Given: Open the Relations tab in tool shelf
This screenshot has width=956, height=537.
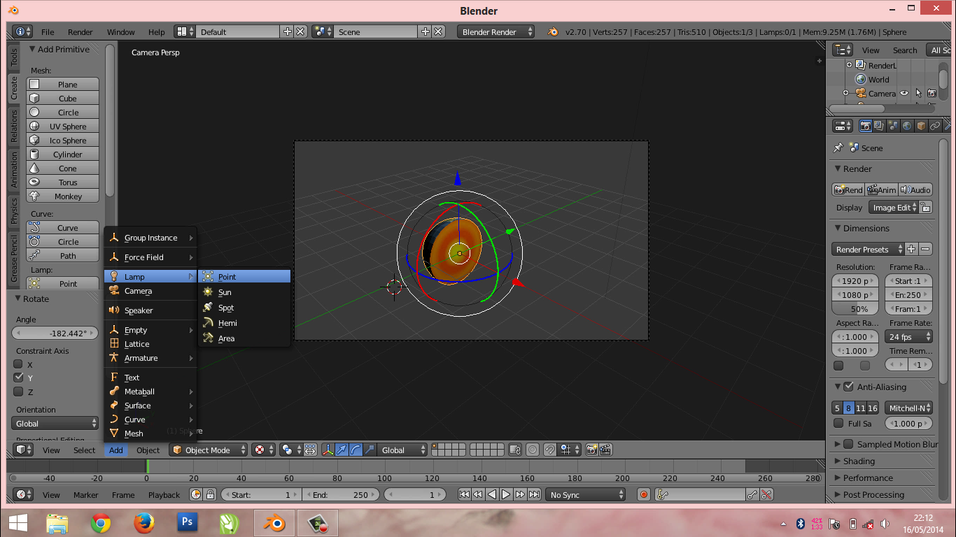Looking at the screenshot, I should [x=14, y=127].
